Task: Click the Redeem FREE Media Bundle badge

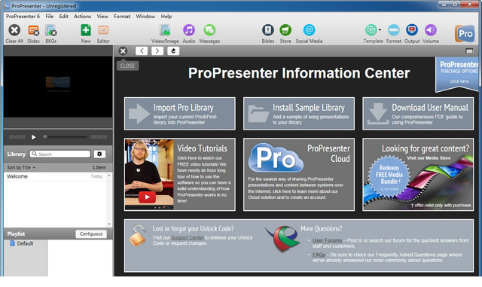Action: pos(389,176)
